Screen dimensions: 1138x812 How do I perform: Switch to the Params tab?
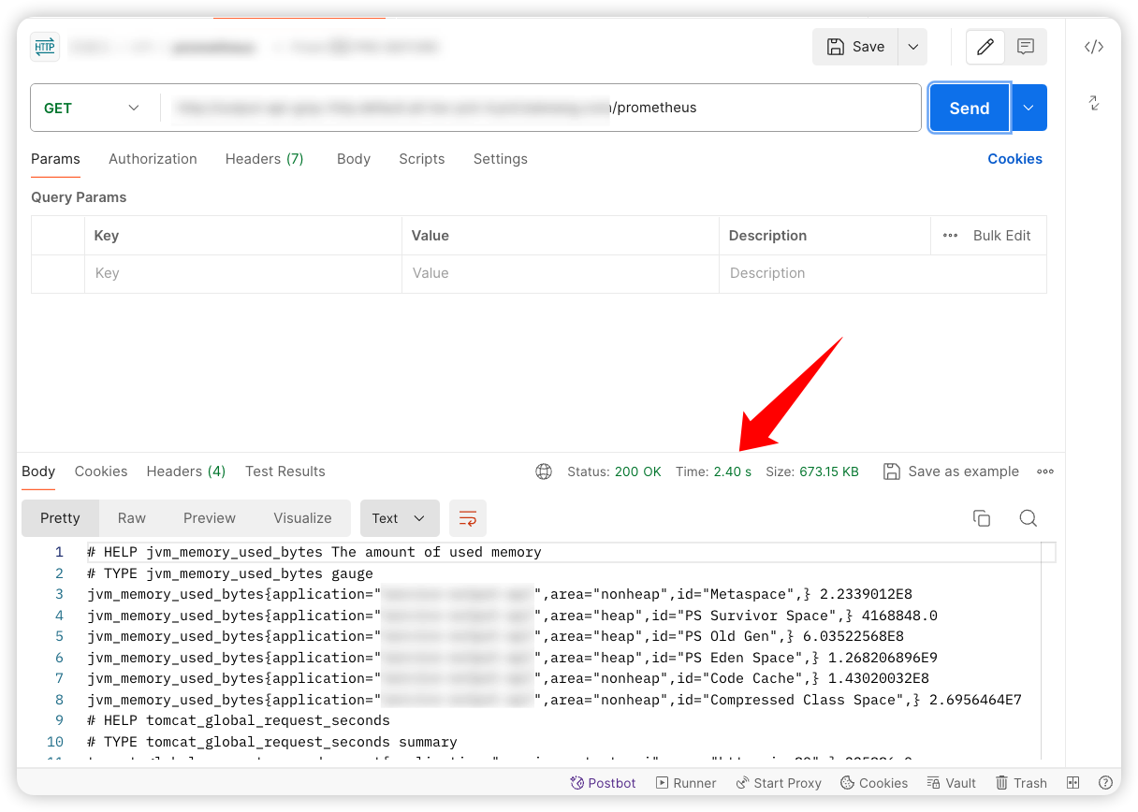click(x=55, y=159)
